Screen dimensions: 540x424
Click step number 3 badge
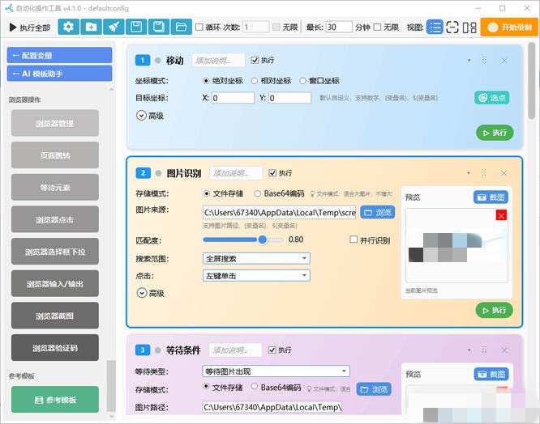(143, 350)
